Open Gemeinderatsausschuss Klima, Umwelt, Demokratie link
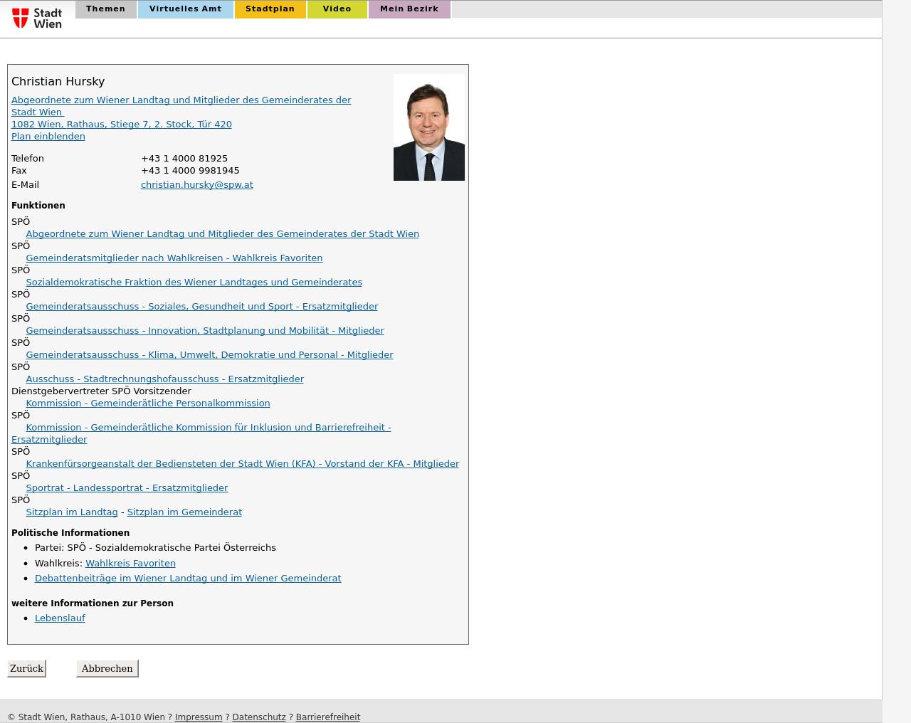The height and width of the screenshot is (723, 911). (x=209, y=354)
